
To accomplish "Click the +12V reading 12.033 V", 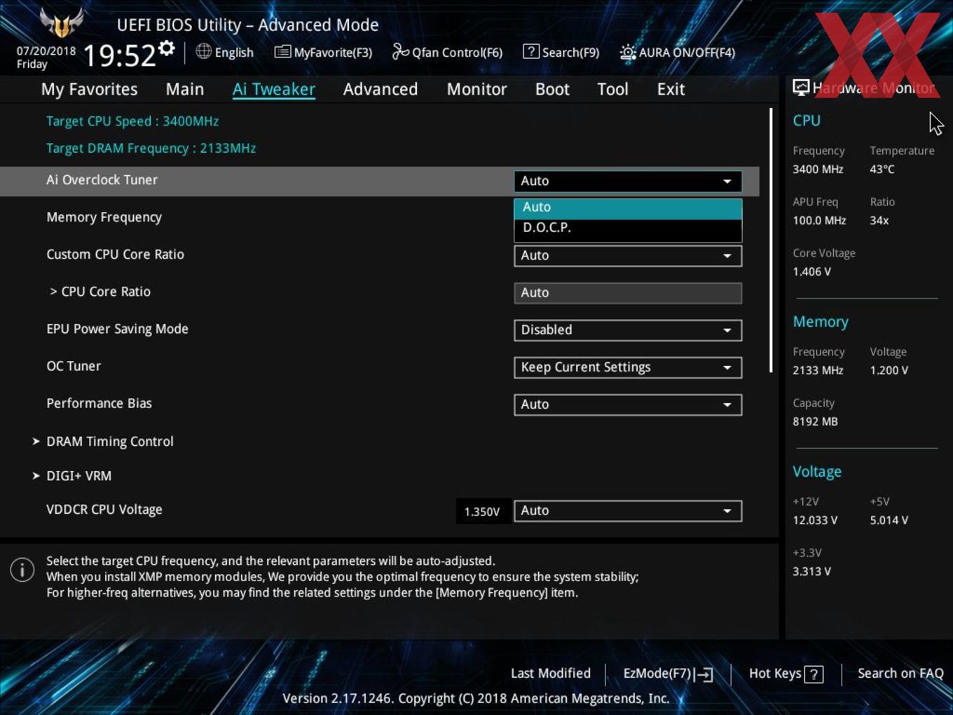I will (x=815, y=520).
